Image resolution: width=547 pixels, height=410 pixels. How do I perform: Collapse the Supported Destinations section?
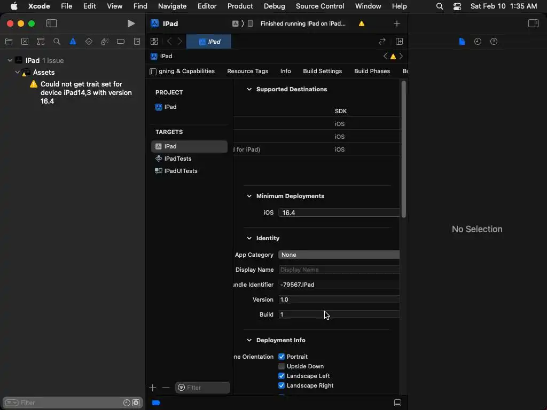(x=249, y=89)
